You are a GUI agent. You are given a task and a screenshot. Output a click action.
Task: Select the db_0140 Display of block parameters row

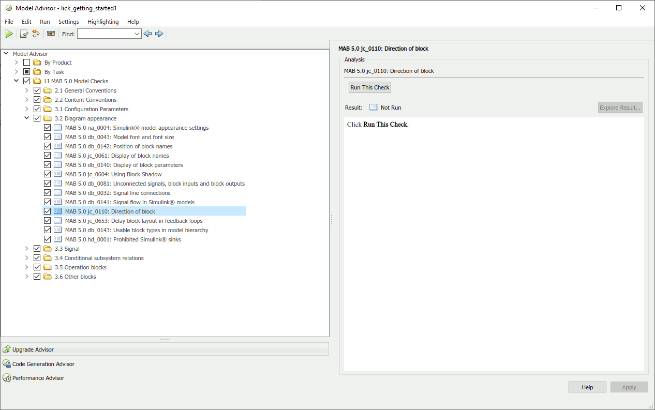124,165
